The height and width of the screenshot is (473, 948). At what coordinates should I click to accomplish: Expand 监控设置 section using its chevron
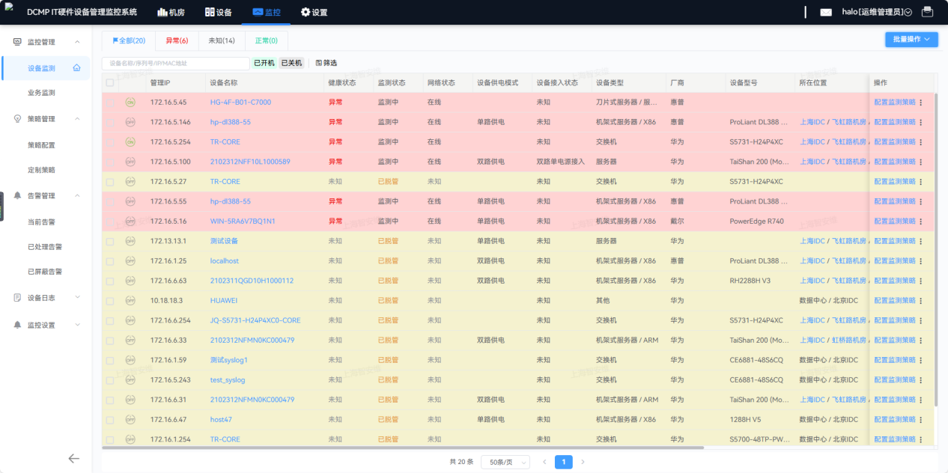[x=77, y=326]
